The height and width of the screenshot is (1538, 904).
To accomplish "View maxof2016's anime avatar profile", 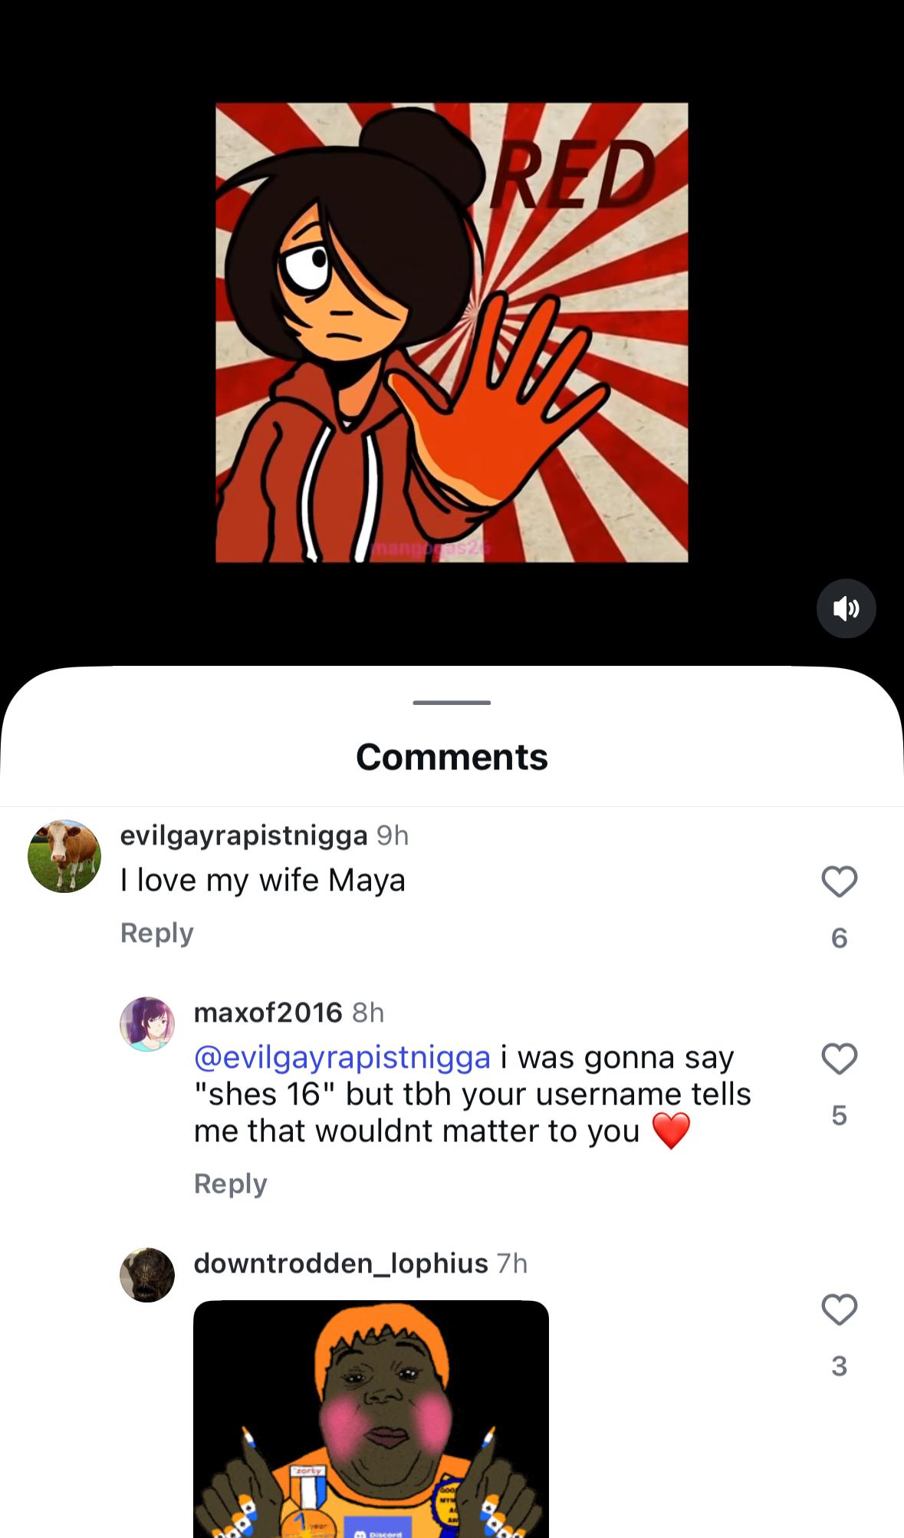I will [147, 1024].
